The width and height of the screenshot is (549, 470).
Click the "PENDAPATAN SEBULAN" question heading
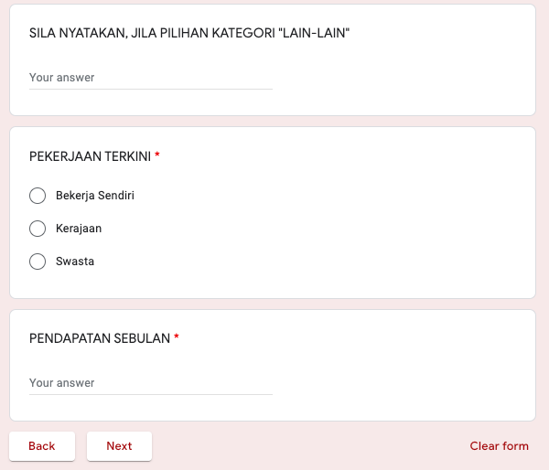point(100,338)
